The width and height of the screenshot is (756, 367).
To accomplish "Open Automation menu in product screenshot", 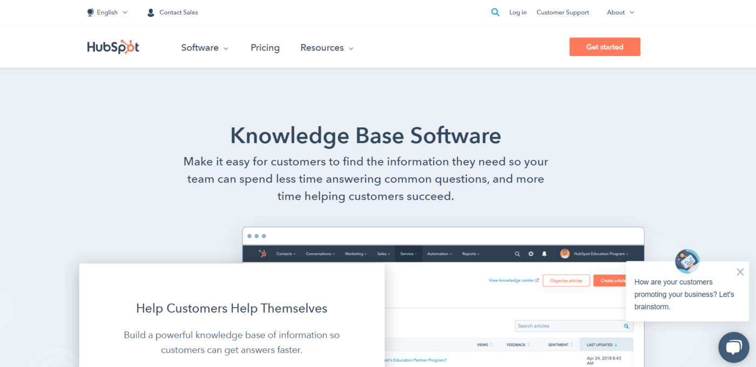I will (x=439, y=254).
